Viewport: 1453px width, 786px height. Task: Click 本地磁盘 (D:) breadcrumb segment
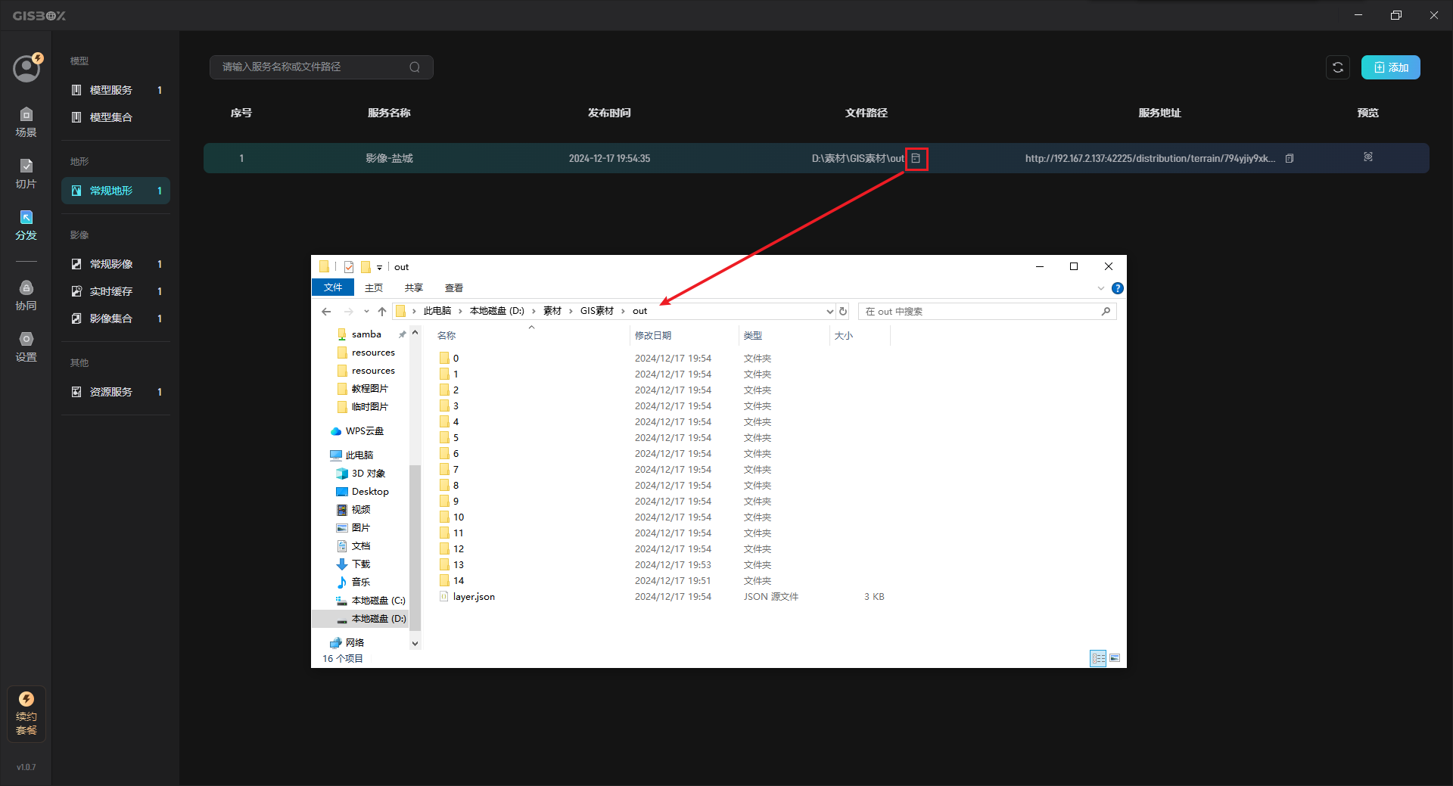pyautogui.click(x=497, y=311)
